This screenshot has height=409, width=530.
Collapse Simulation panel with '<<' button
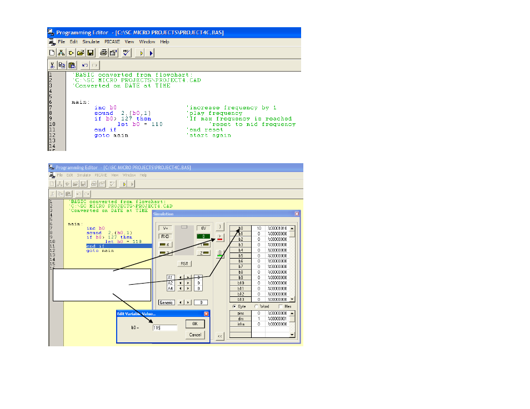[219, 336]
